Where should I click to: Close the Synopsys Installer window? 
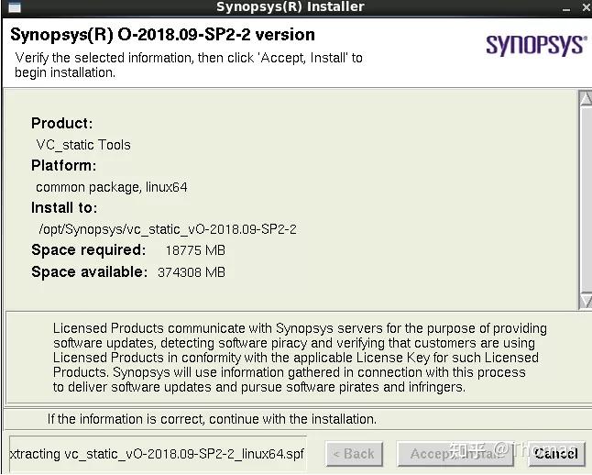(585, 7)
